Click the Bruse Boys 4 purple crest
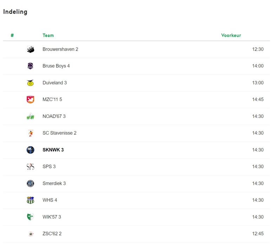This screenshot has height=245, width=273. (x=31, y=66)
